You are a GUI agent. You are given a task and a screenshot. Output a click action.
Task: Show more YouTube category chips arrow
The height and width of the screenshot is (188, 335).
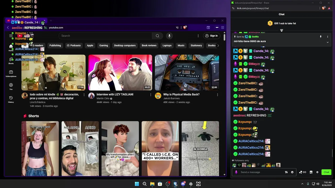(x=218, y=45)
